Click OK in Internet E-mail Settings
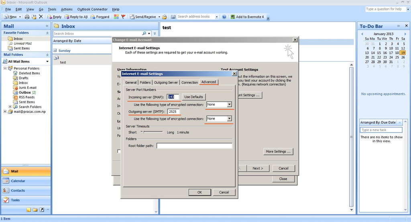 200,192
